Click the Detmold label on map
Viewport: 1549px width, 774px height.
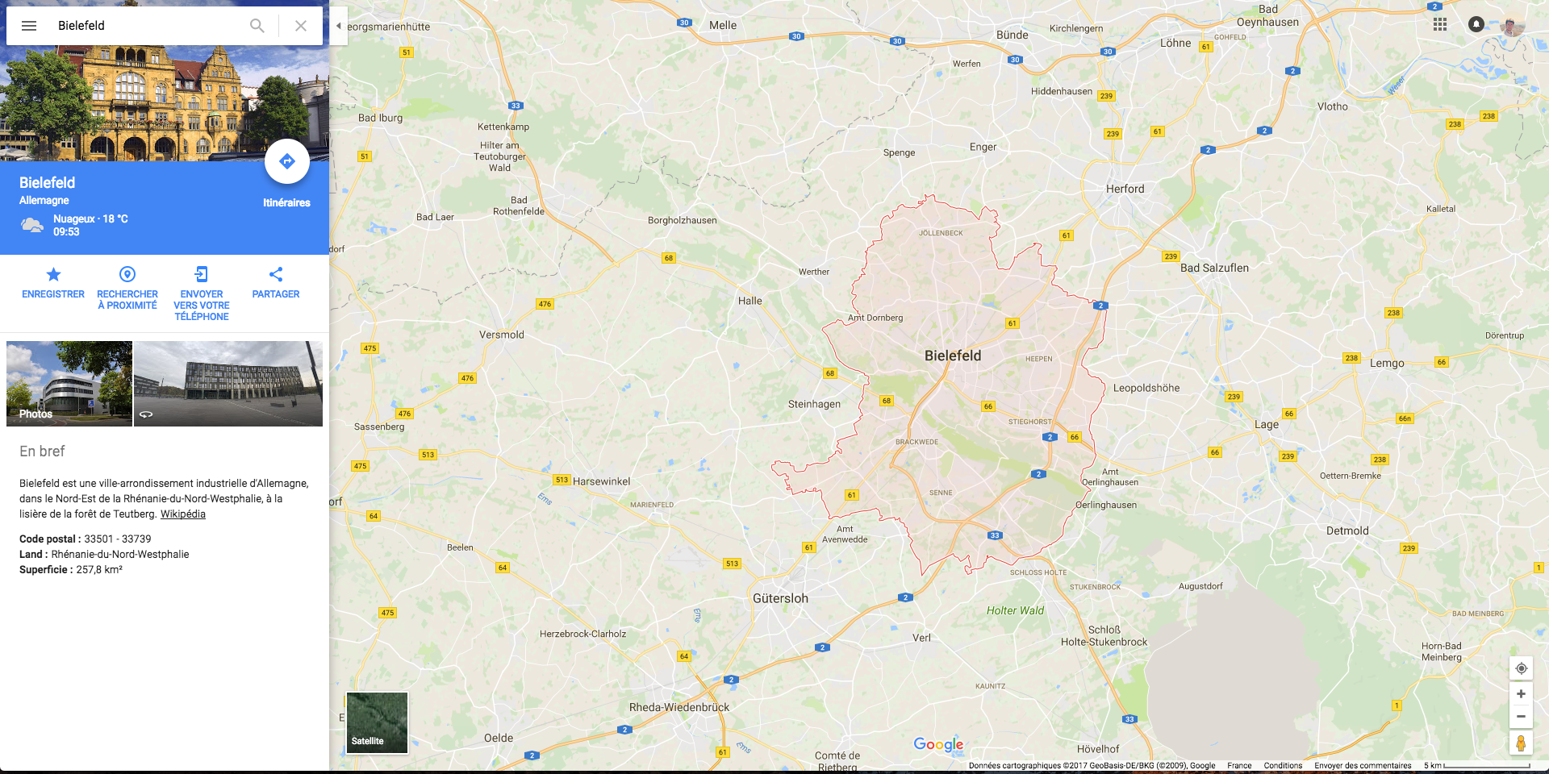click(x=1347, y=531)
